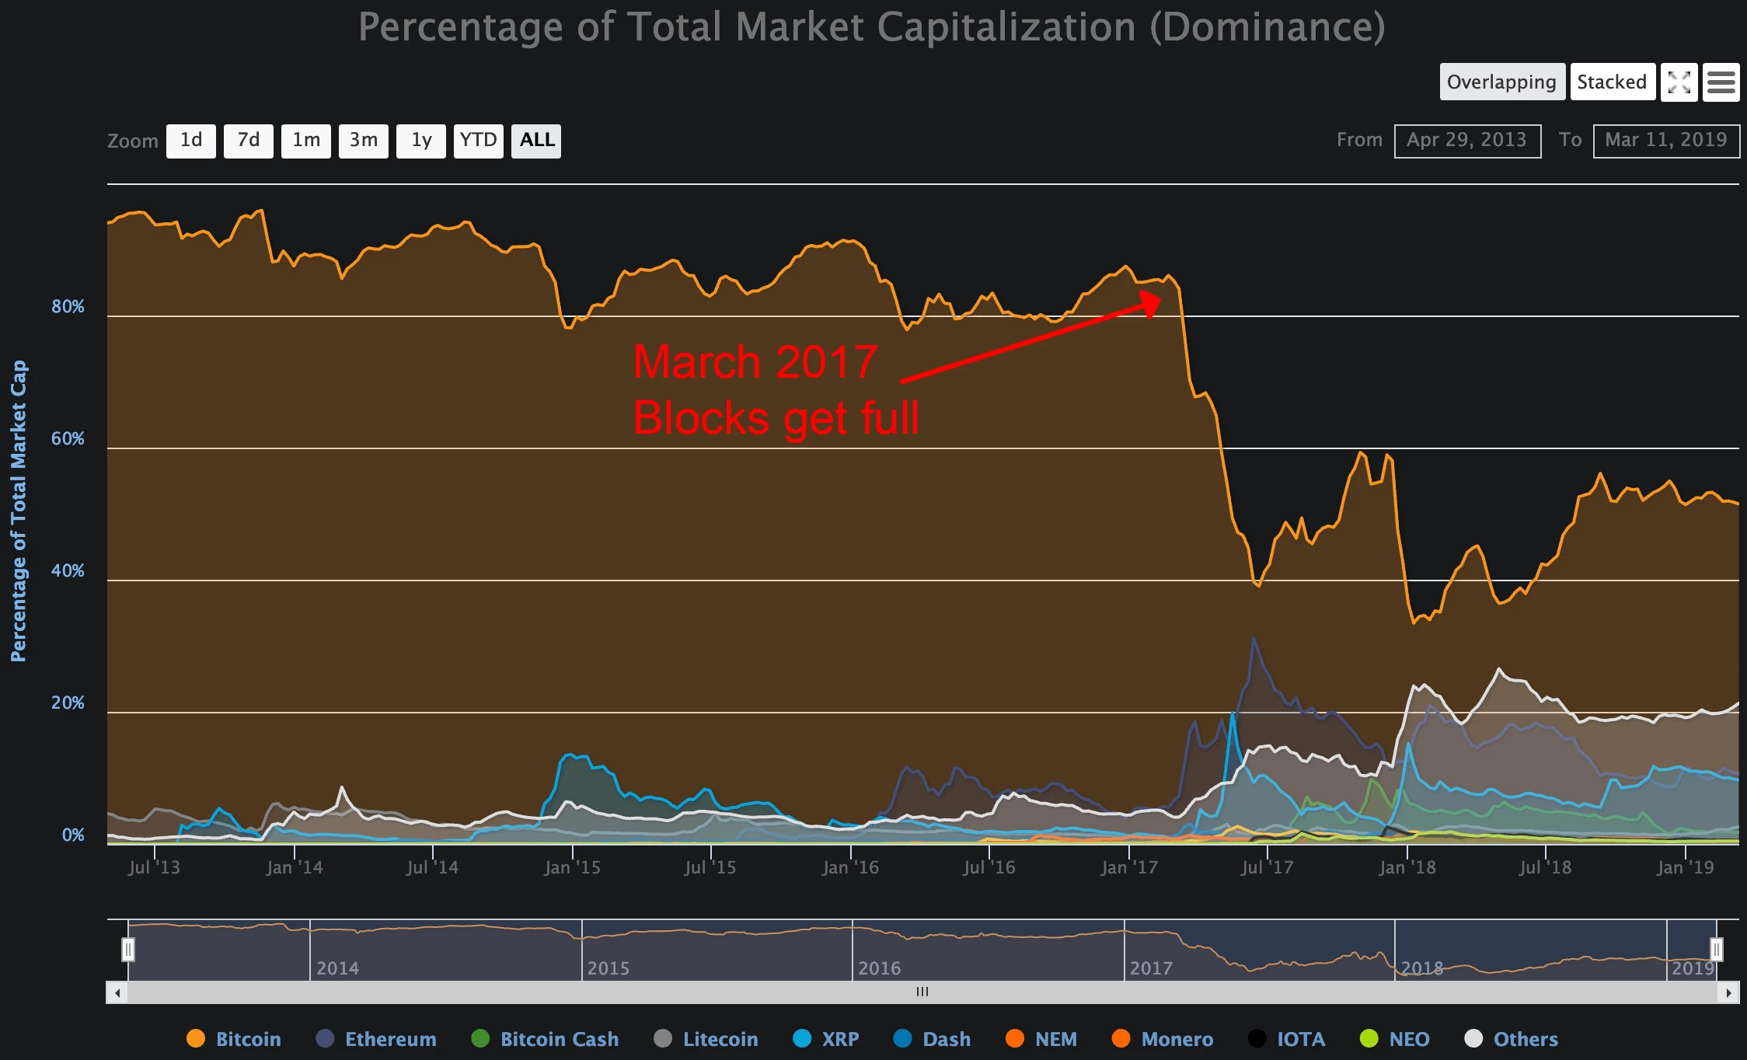Toggle Bitcoin Cash series in legend
Viewport: 1747px width, 1060px height.
click(x=546, y=1039)
